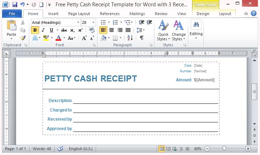Switch to Outline view
260x155 pixels.
(x=181, y=149)
